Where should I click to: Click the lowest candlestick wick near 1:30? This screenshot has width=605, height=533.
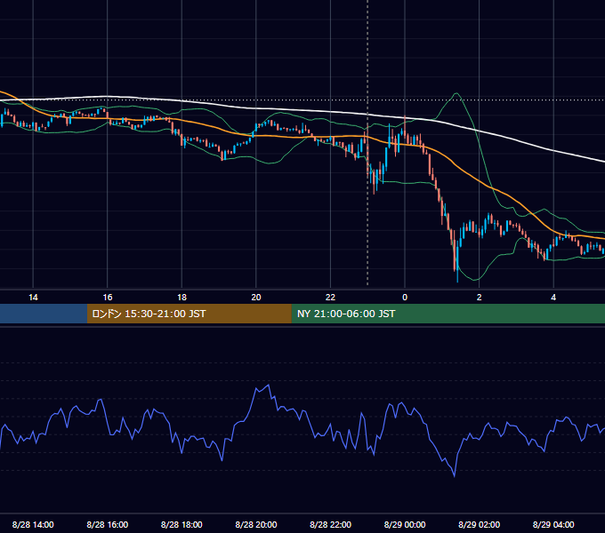click(x=457, y=275)
